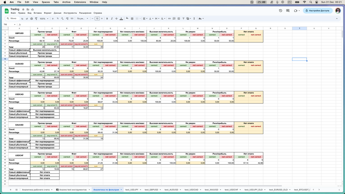View the cloud save status
Viewport: 345px width, 194px height.
coord(32,9)
